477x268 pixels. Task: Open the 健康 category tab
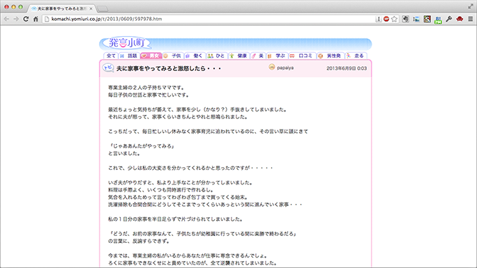(x=238, y=56)
